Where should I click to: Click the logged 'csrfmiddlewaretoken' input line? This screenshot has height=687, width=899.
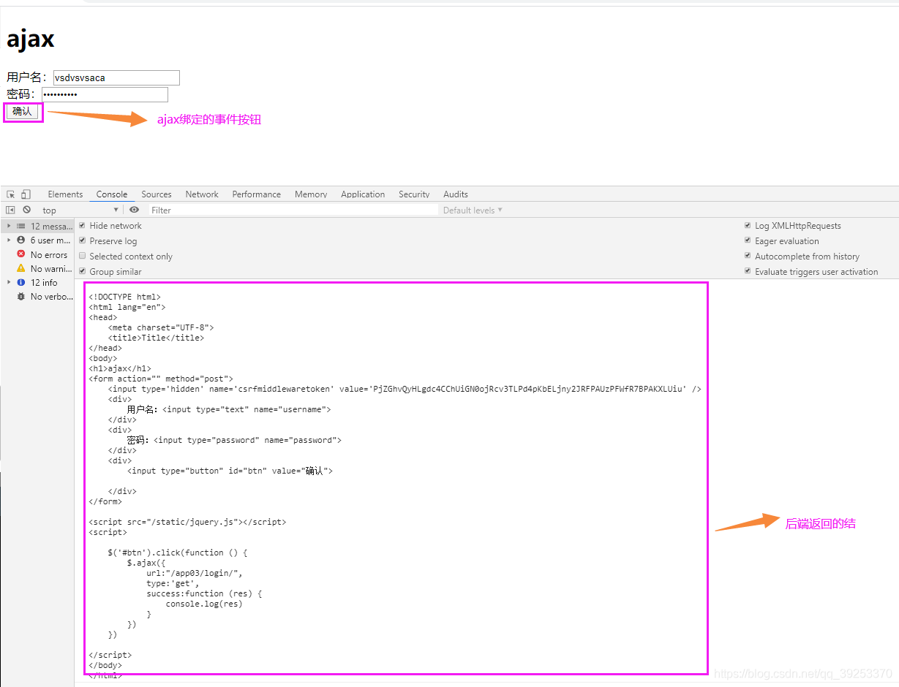(405, 390)
